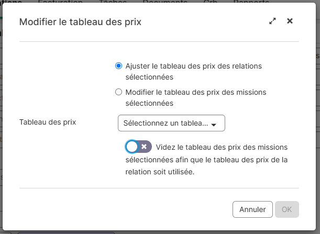The image size is (320, 234).
Task: Switch to the Facturation tab behind the dialog
Action: click(60, 2)
